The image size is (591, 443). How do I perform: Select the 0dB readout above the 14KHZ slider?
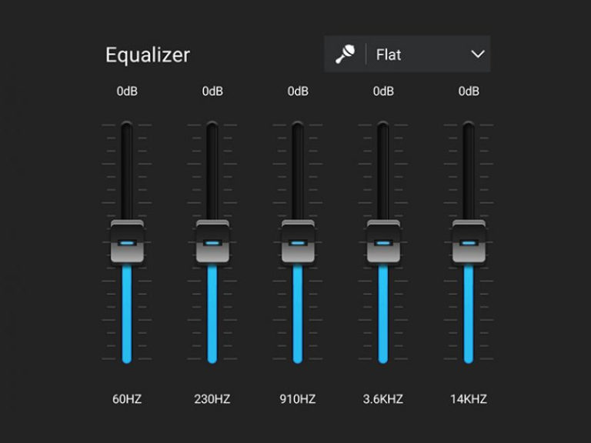click(x=469, y=92)
